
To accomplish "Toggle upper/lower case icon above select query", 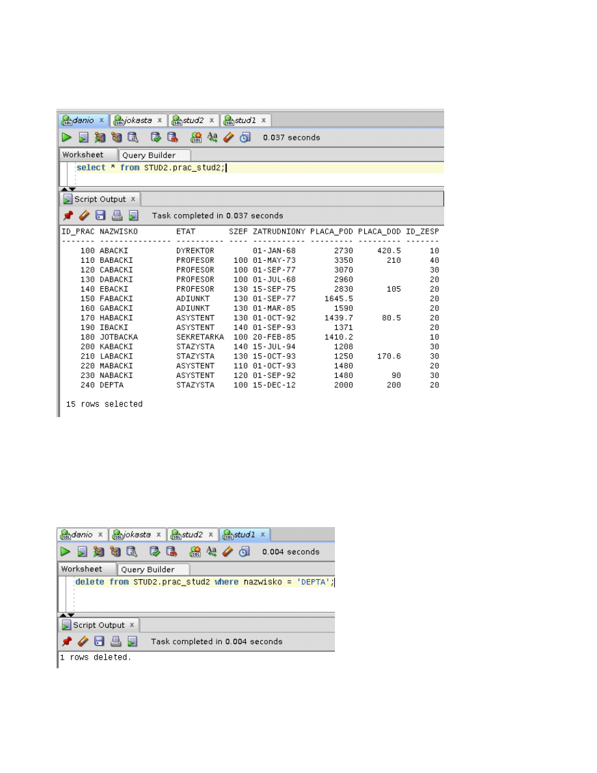I will (212, 137).
